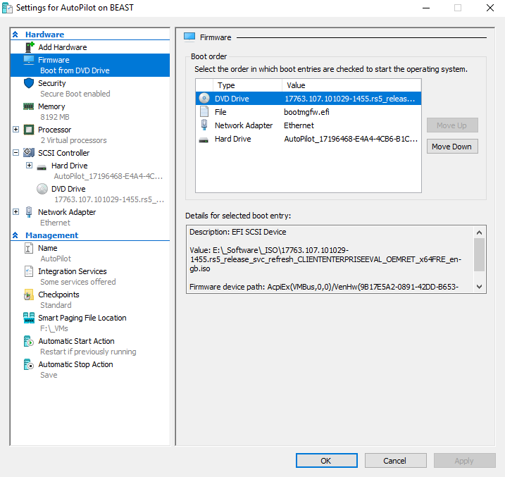Click the Integration Services icon
505x477 pixels.
(29, 271)
